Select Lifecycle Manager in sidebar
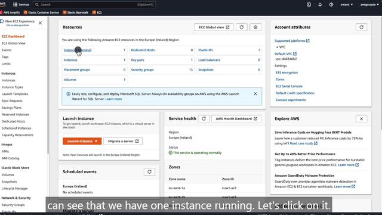 coord(14,189)
